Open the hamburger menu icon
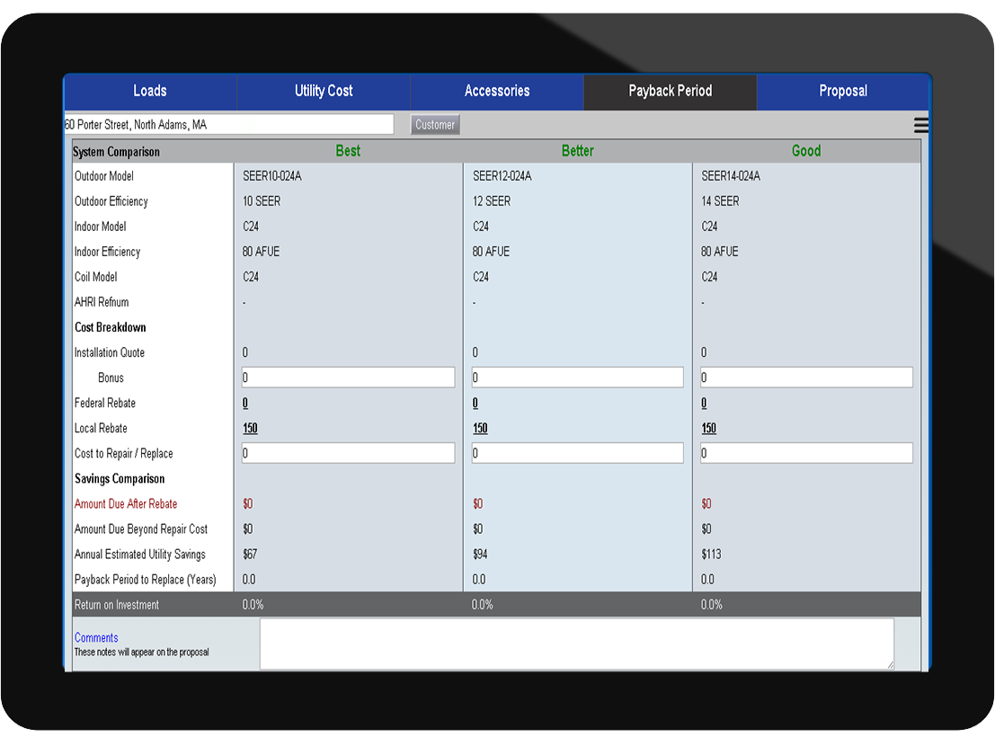 920,126
